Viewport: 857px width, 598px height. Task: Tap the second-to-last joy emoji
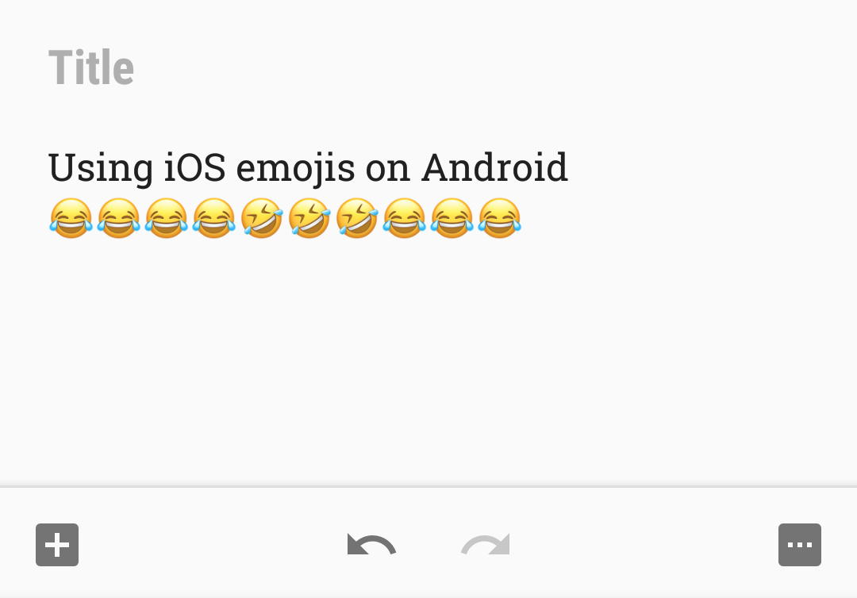(x=452, y=218)
